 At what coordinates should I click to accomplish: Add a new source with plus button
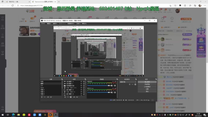65,97
